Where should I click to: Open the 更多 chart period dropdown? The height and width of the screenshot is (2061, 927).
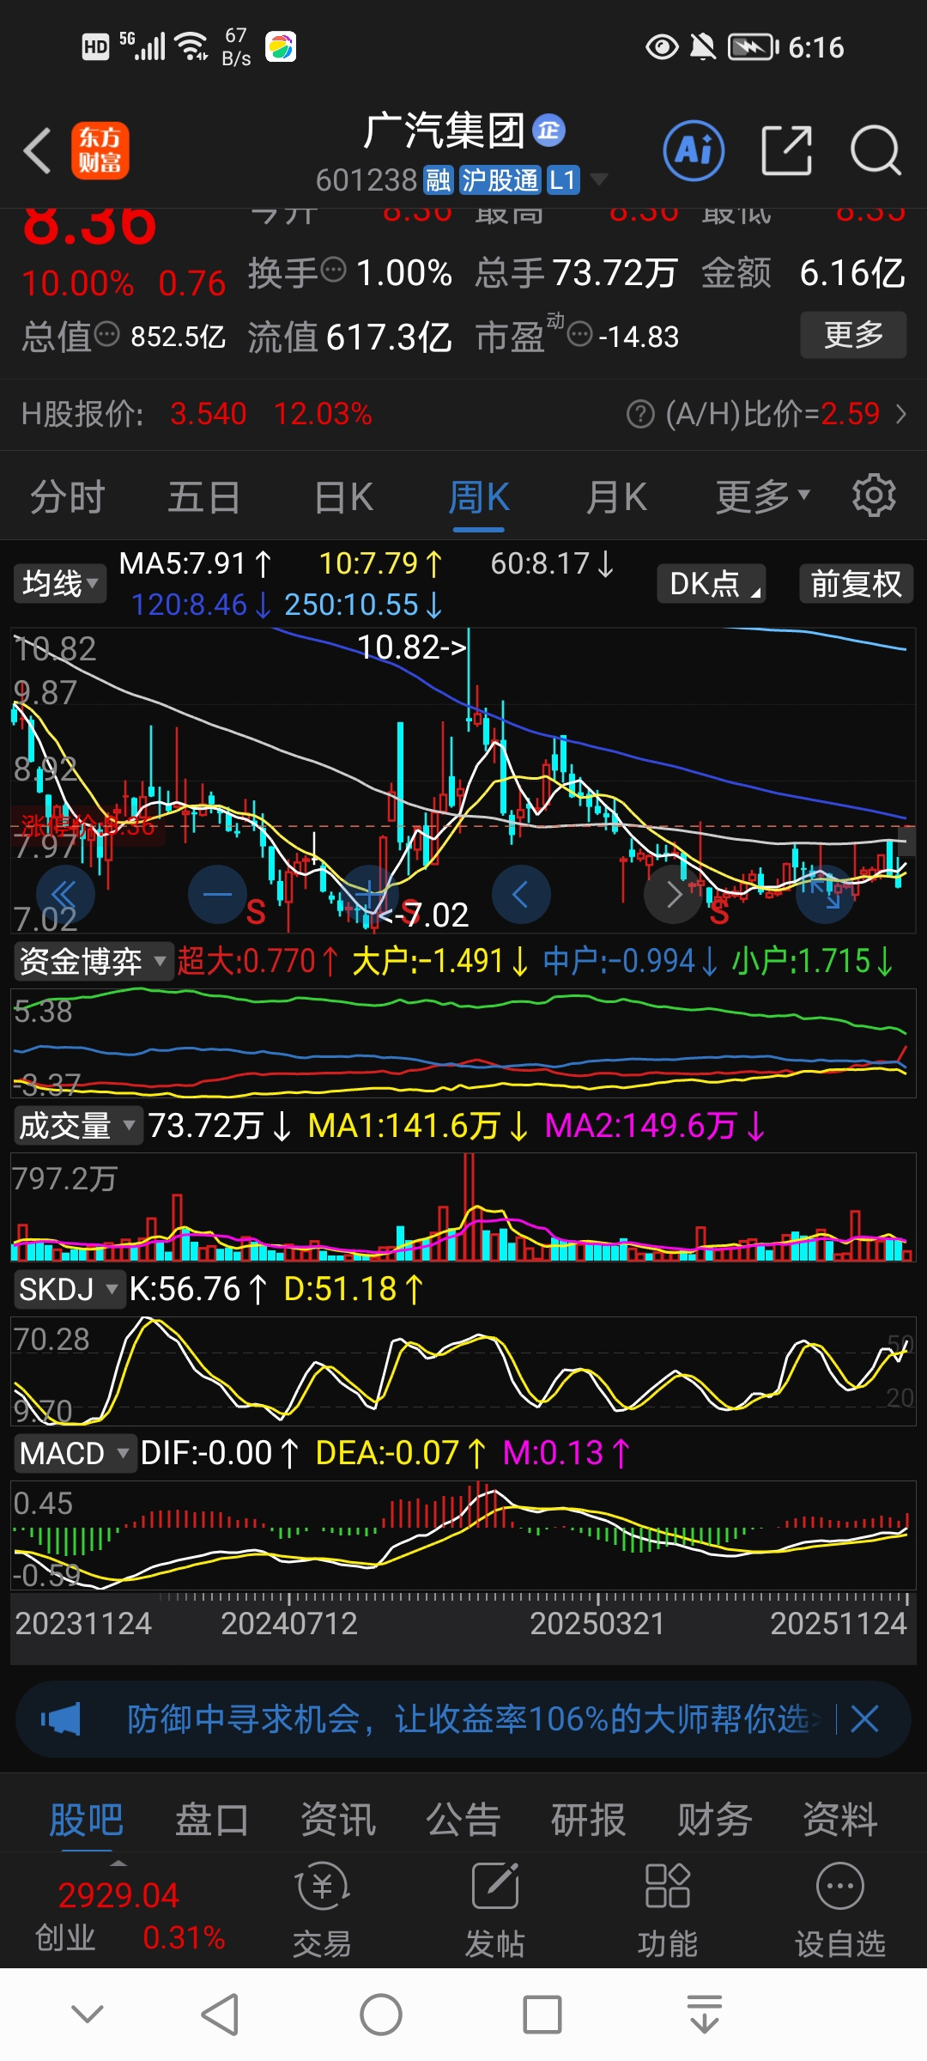(762, 495)
